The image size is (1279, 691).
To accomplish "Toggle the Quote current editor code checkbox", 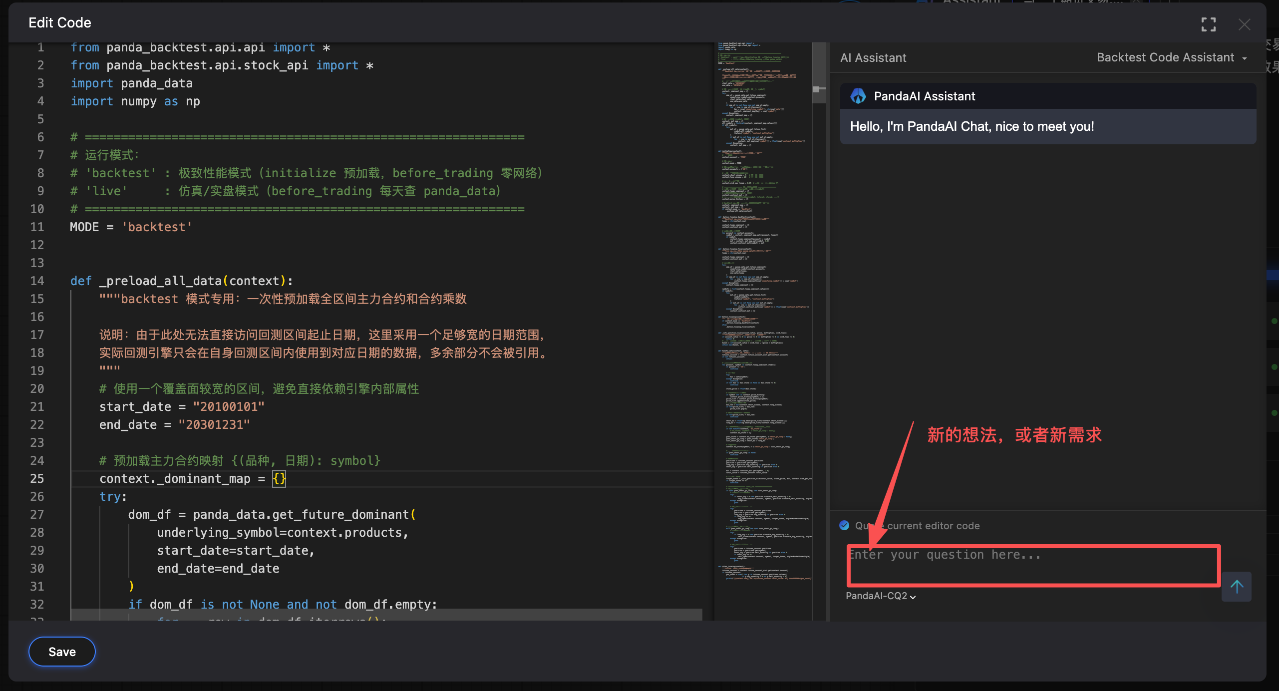I will click(x=844, y=525).
